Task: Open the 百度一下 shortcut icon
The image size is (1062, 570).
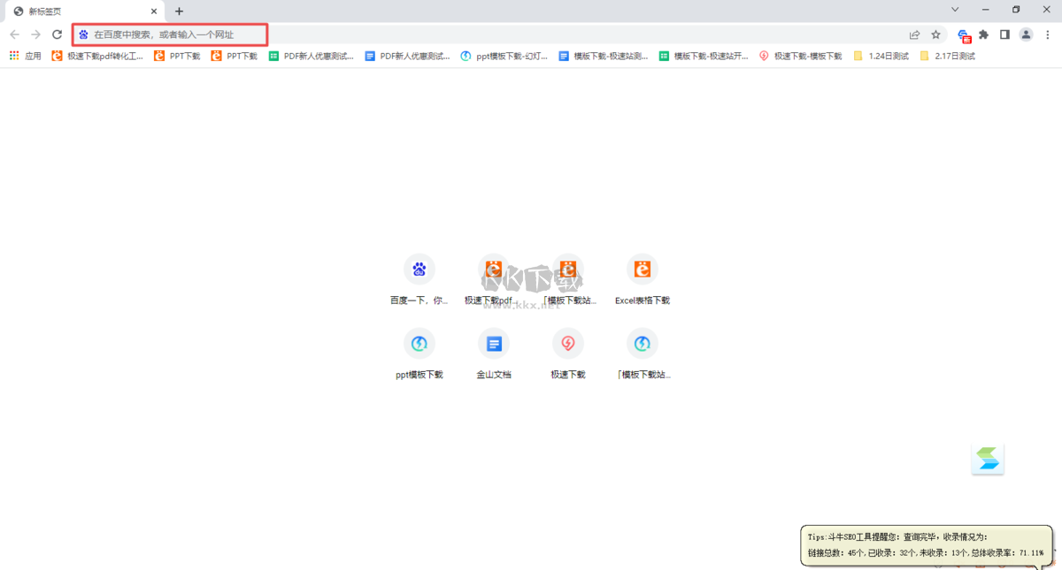Action: click(x=419, y=269)
